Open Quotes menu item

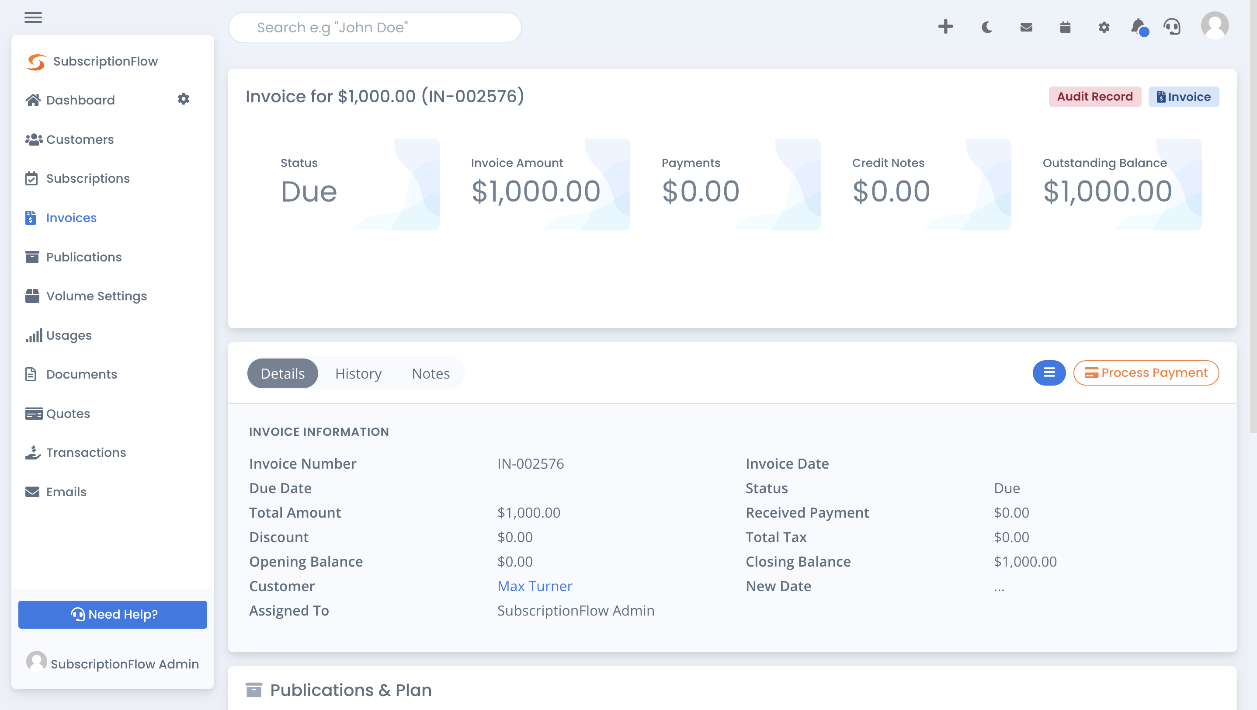[68, 414]
